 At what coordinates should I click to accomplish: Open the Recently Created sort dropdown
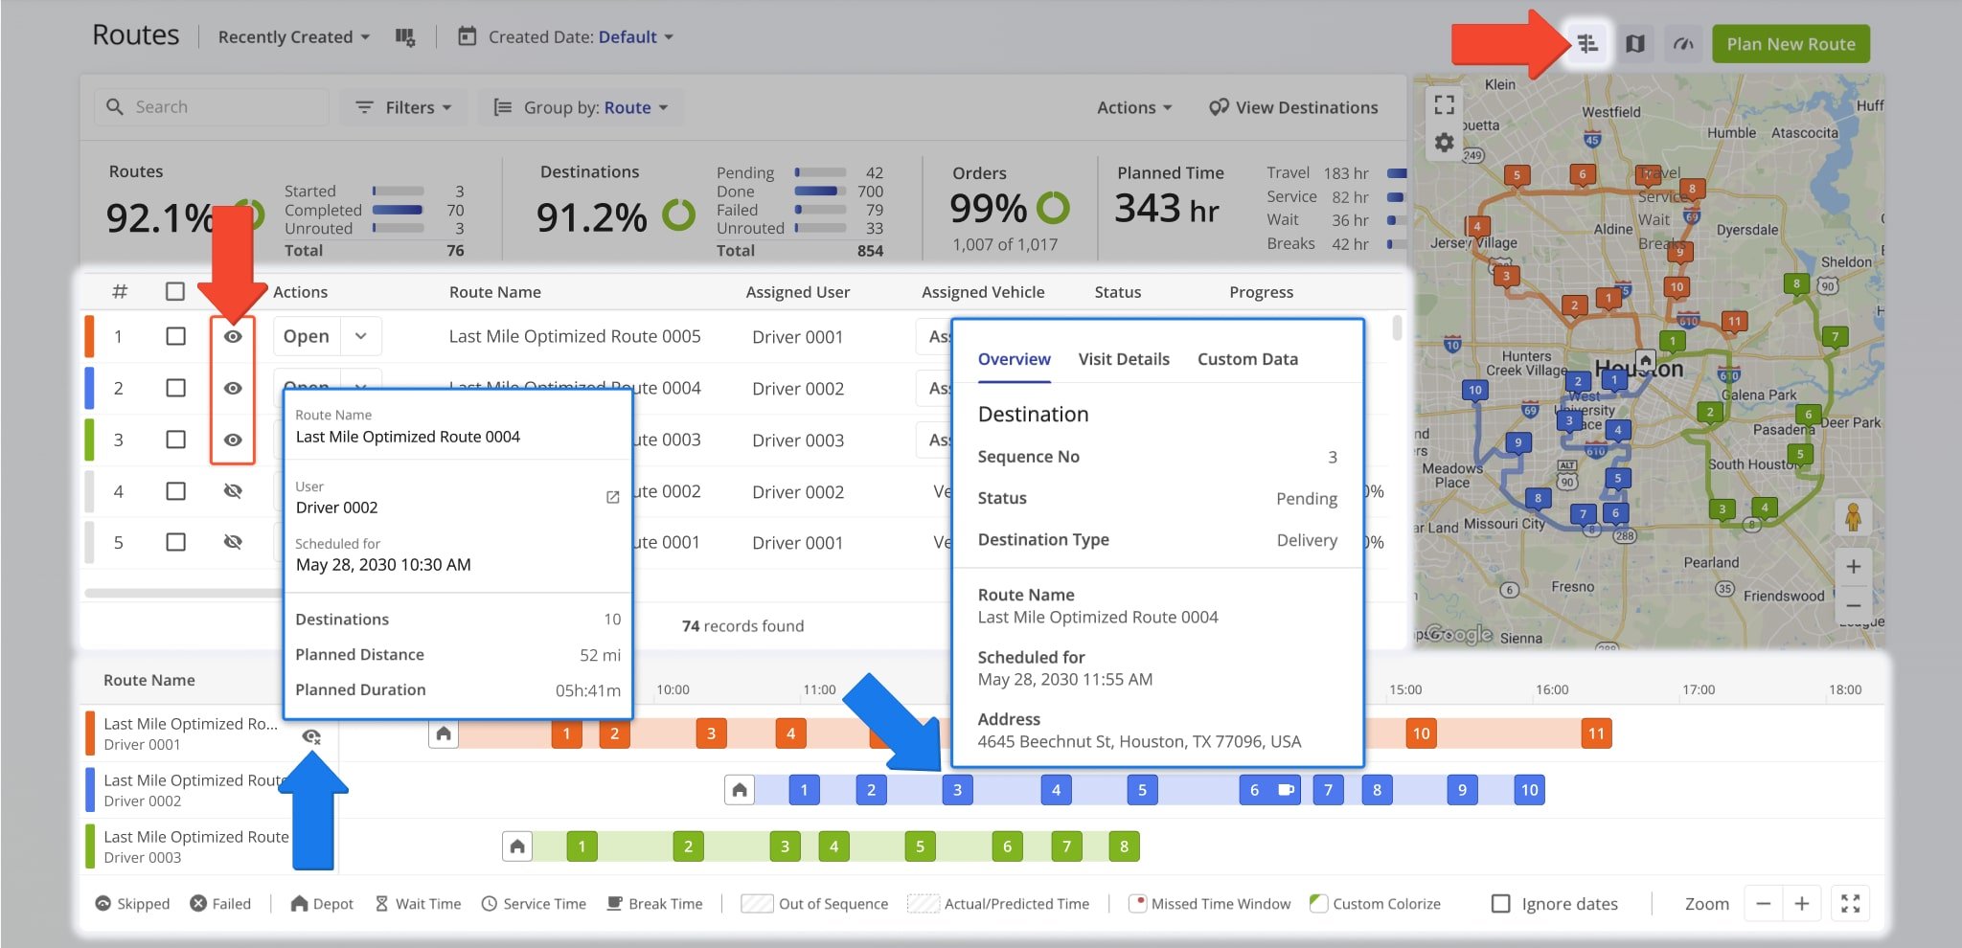[x=292, y=36]
